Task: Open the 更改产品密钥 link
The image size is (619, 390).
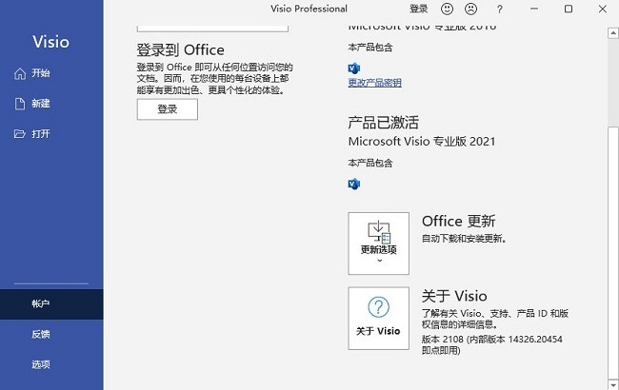Action: coord(375,83)
